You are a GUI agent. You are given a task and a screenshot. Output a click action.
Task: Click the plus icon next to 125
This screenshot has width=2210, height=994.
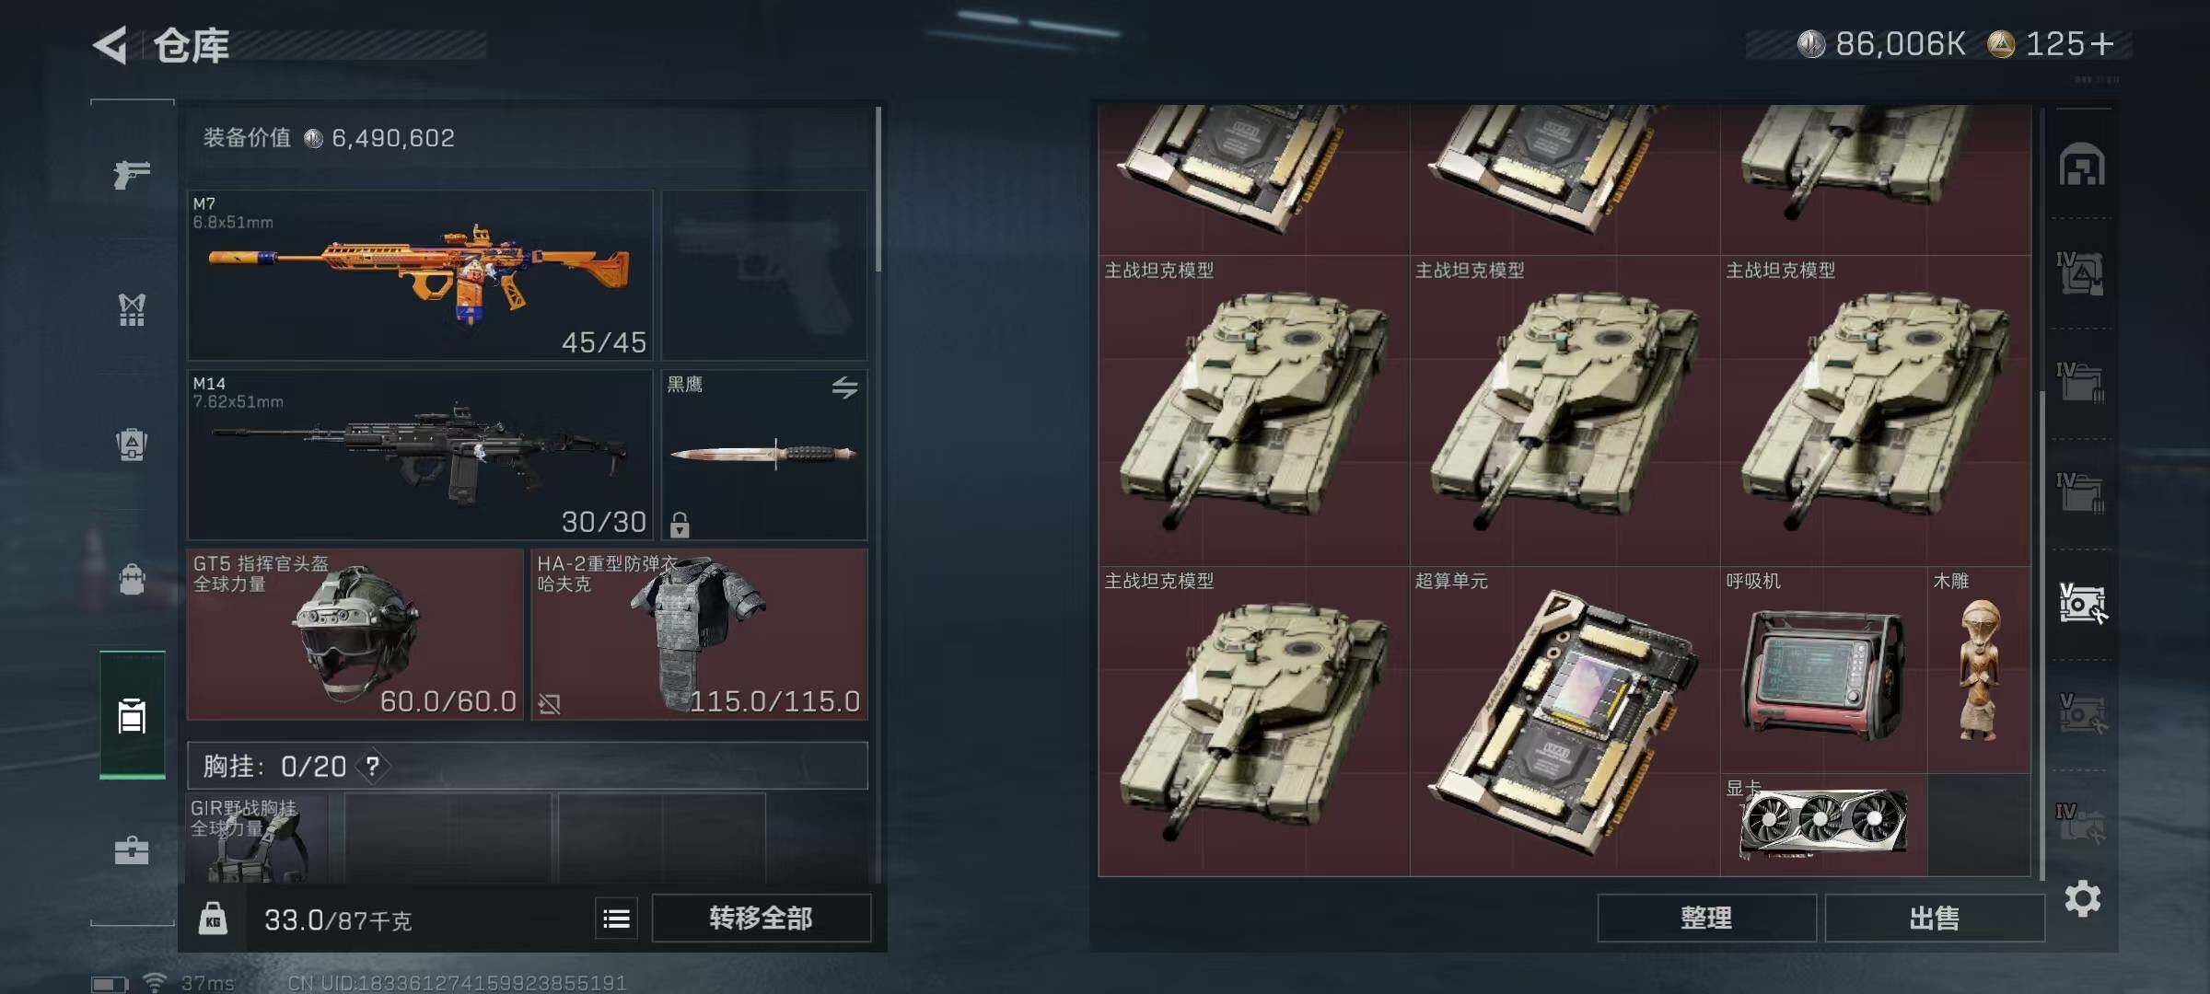coord(2102,44)
